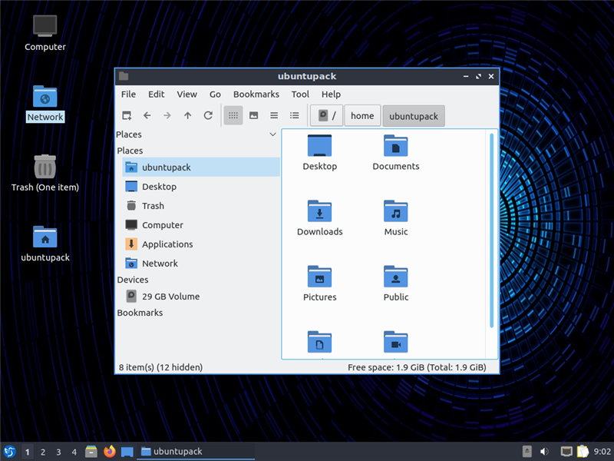Go back with the left arrow
The image size is (614, 461).
point(147,116)
